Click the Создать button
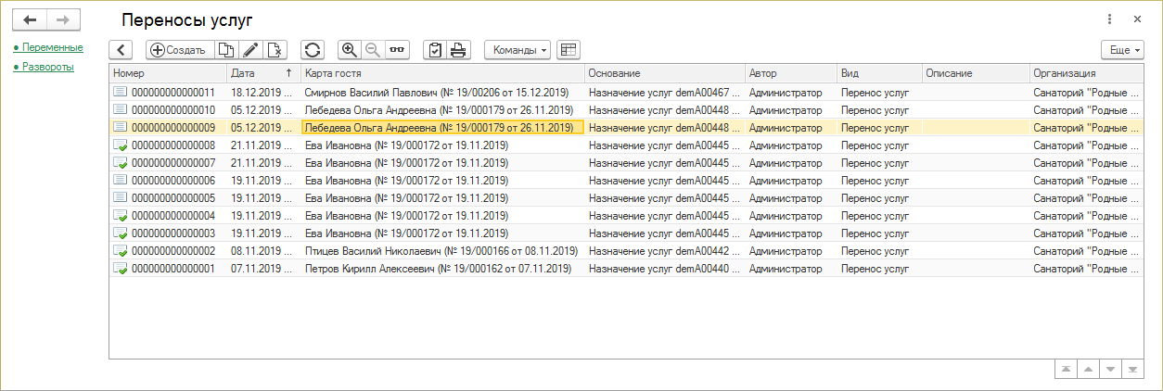The height and width of the screenshot is (391, 1163). pyautogui.click(x=180, y=50)
